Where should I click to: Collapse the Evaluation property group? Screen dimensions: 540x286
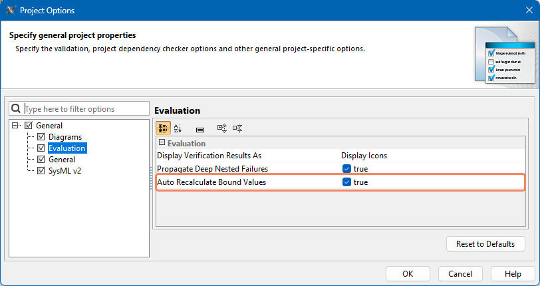(162, 143)
